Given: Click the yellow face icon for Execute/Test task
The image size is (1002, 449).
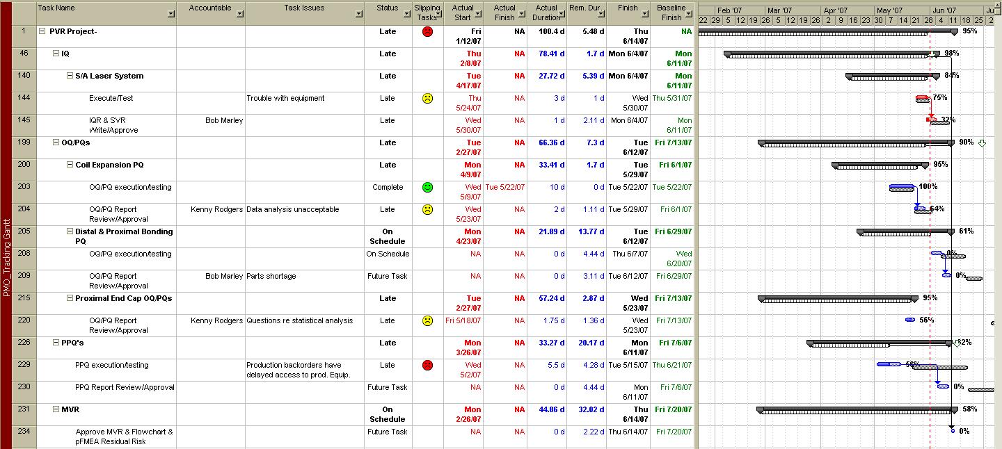Looking at the screenshot, I should click(427, 99).
